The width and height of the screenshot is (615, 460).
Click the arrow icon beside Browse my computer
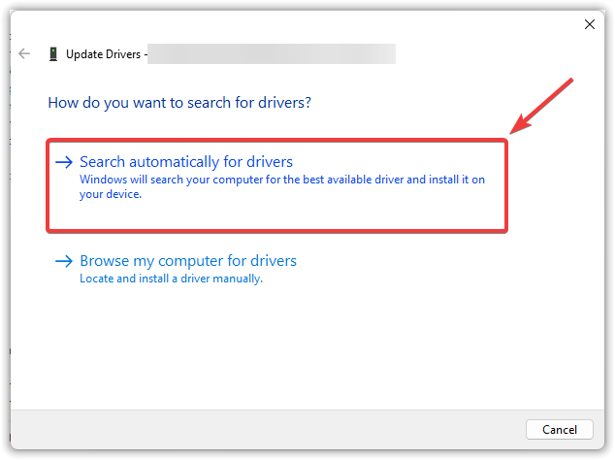pyautogui.click(x=64, y=261)
